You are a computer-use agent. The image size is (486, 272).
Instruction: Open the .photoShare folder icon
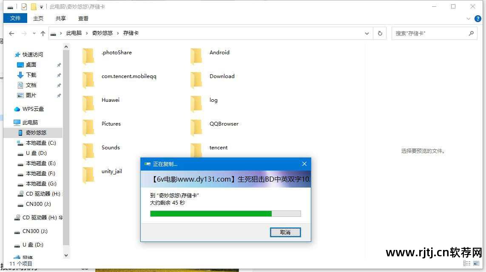pos(88,56)
